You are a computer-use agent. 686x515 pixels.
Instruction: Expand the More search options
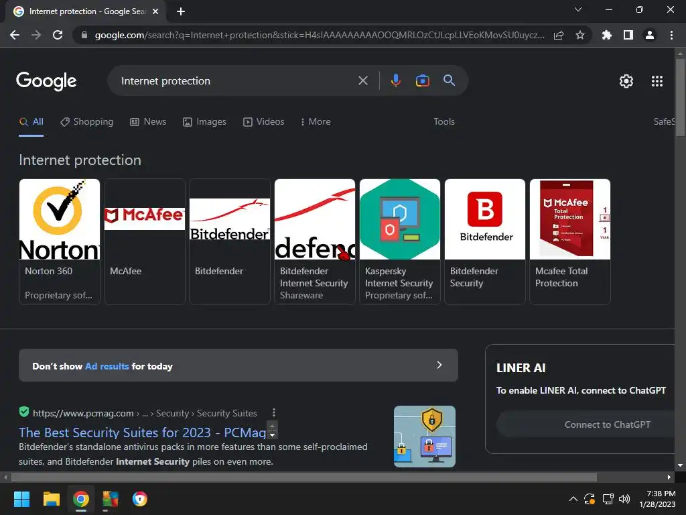tap(316, 122)
